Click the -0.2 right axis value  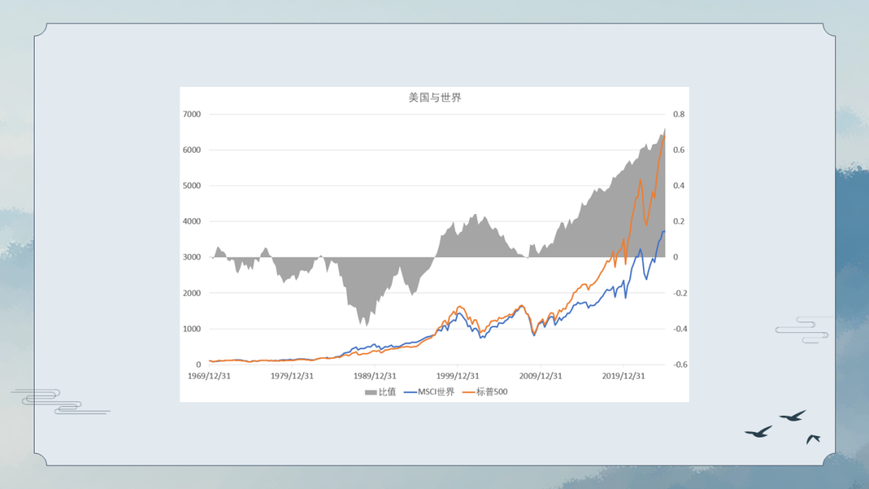[x=680, y=293]
